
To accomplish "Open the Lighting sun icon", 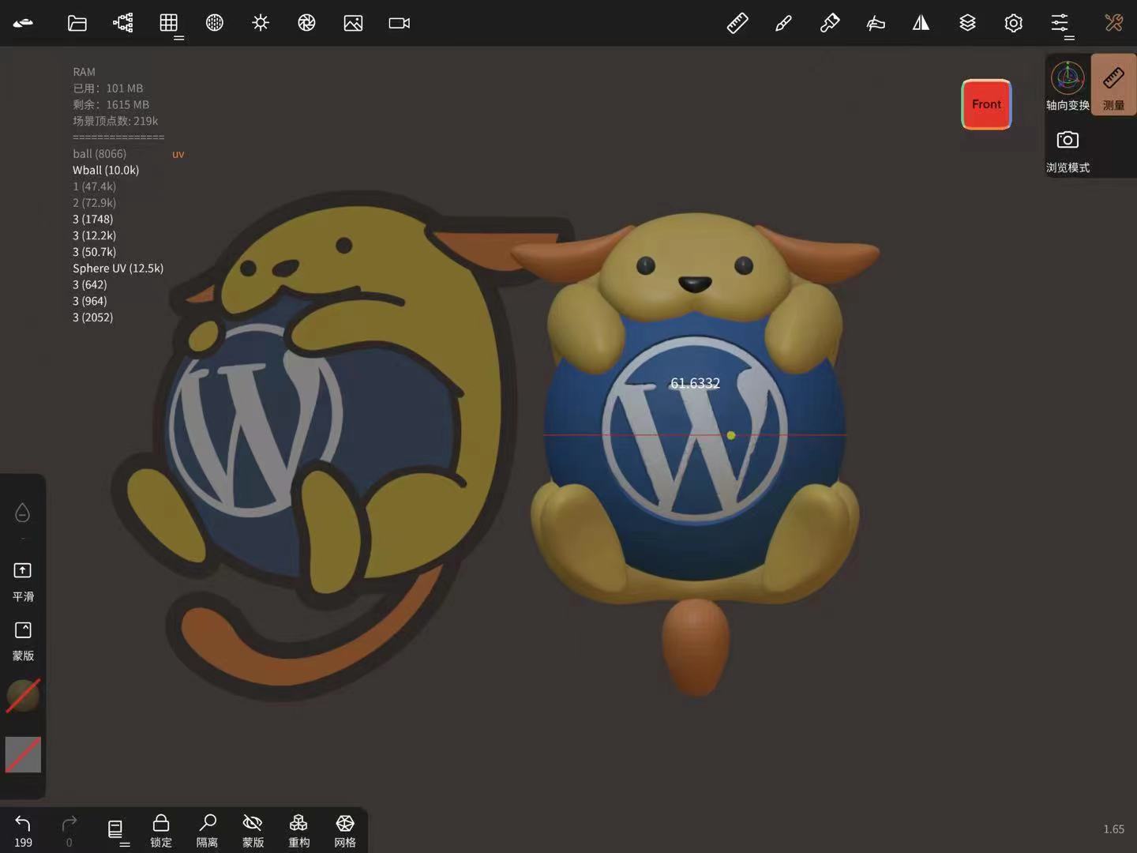I will [x=261, y=23].
